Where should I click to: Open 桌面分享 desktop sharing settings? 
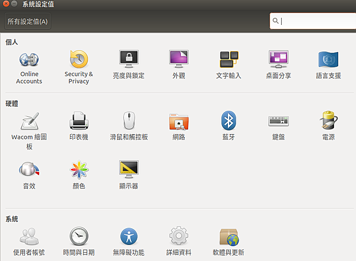(x=279, y=65)
